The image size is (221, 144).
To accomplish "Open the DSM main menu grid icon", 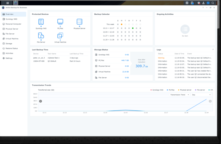I will (8, 3).
